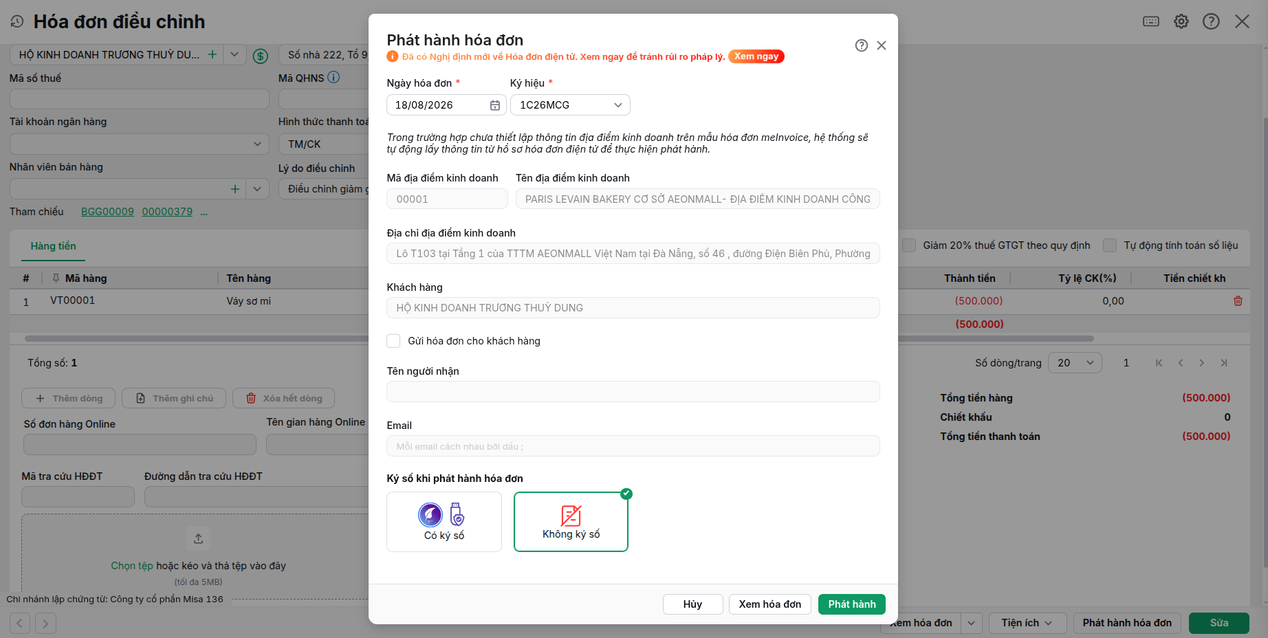Switch to Hàng tiền tab
Image resolution: width=1268 pixels, height=638 pixels.
(x=53, y=246)
